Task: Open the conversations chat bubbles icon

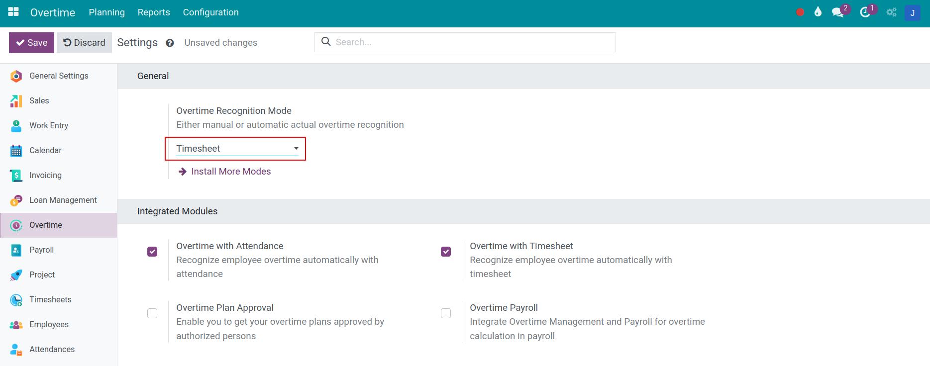Action: [x=838, y=12]
